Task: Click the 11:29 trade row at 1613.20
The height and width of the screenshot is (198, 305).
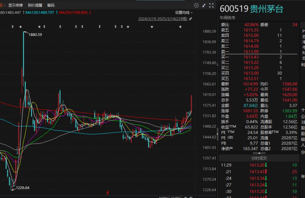Action: pyautogui.click(x=259, y=165)
